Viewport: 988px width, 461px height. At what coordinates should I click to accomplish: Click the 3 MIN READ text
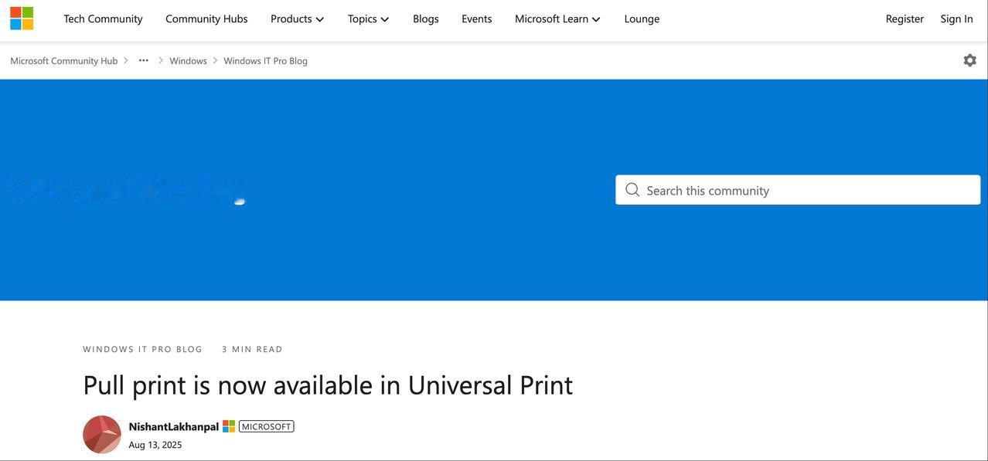pos(253,349)
